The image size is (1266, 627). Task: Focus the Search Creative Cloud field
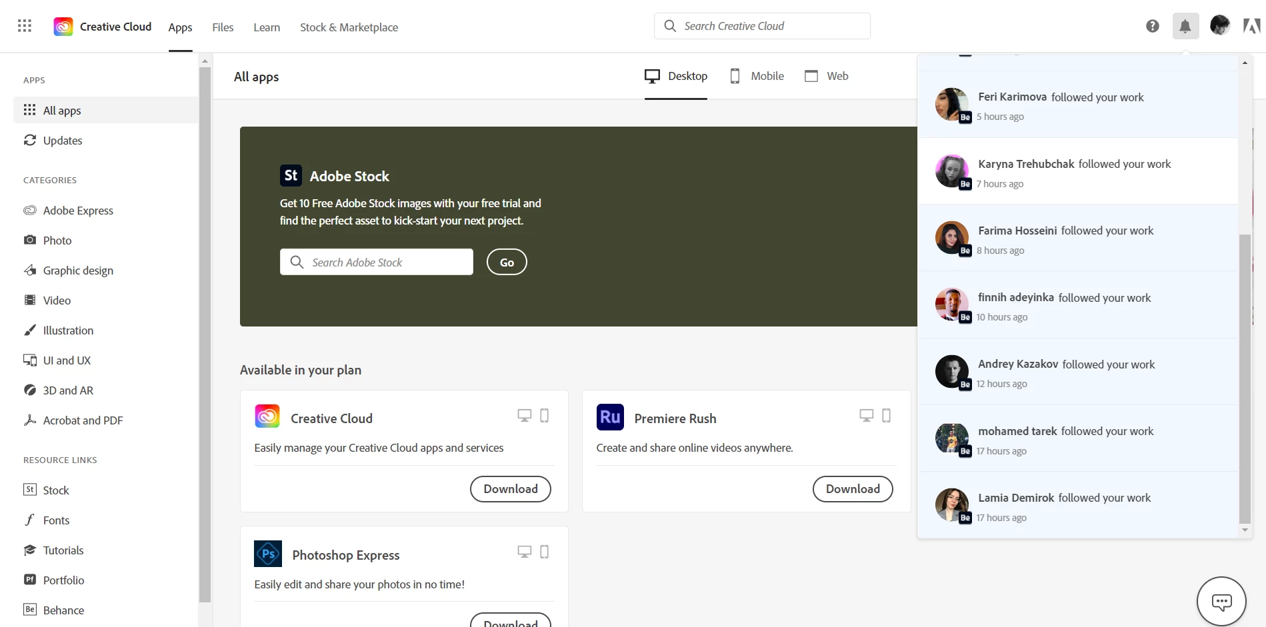click(x=762, y=26)
